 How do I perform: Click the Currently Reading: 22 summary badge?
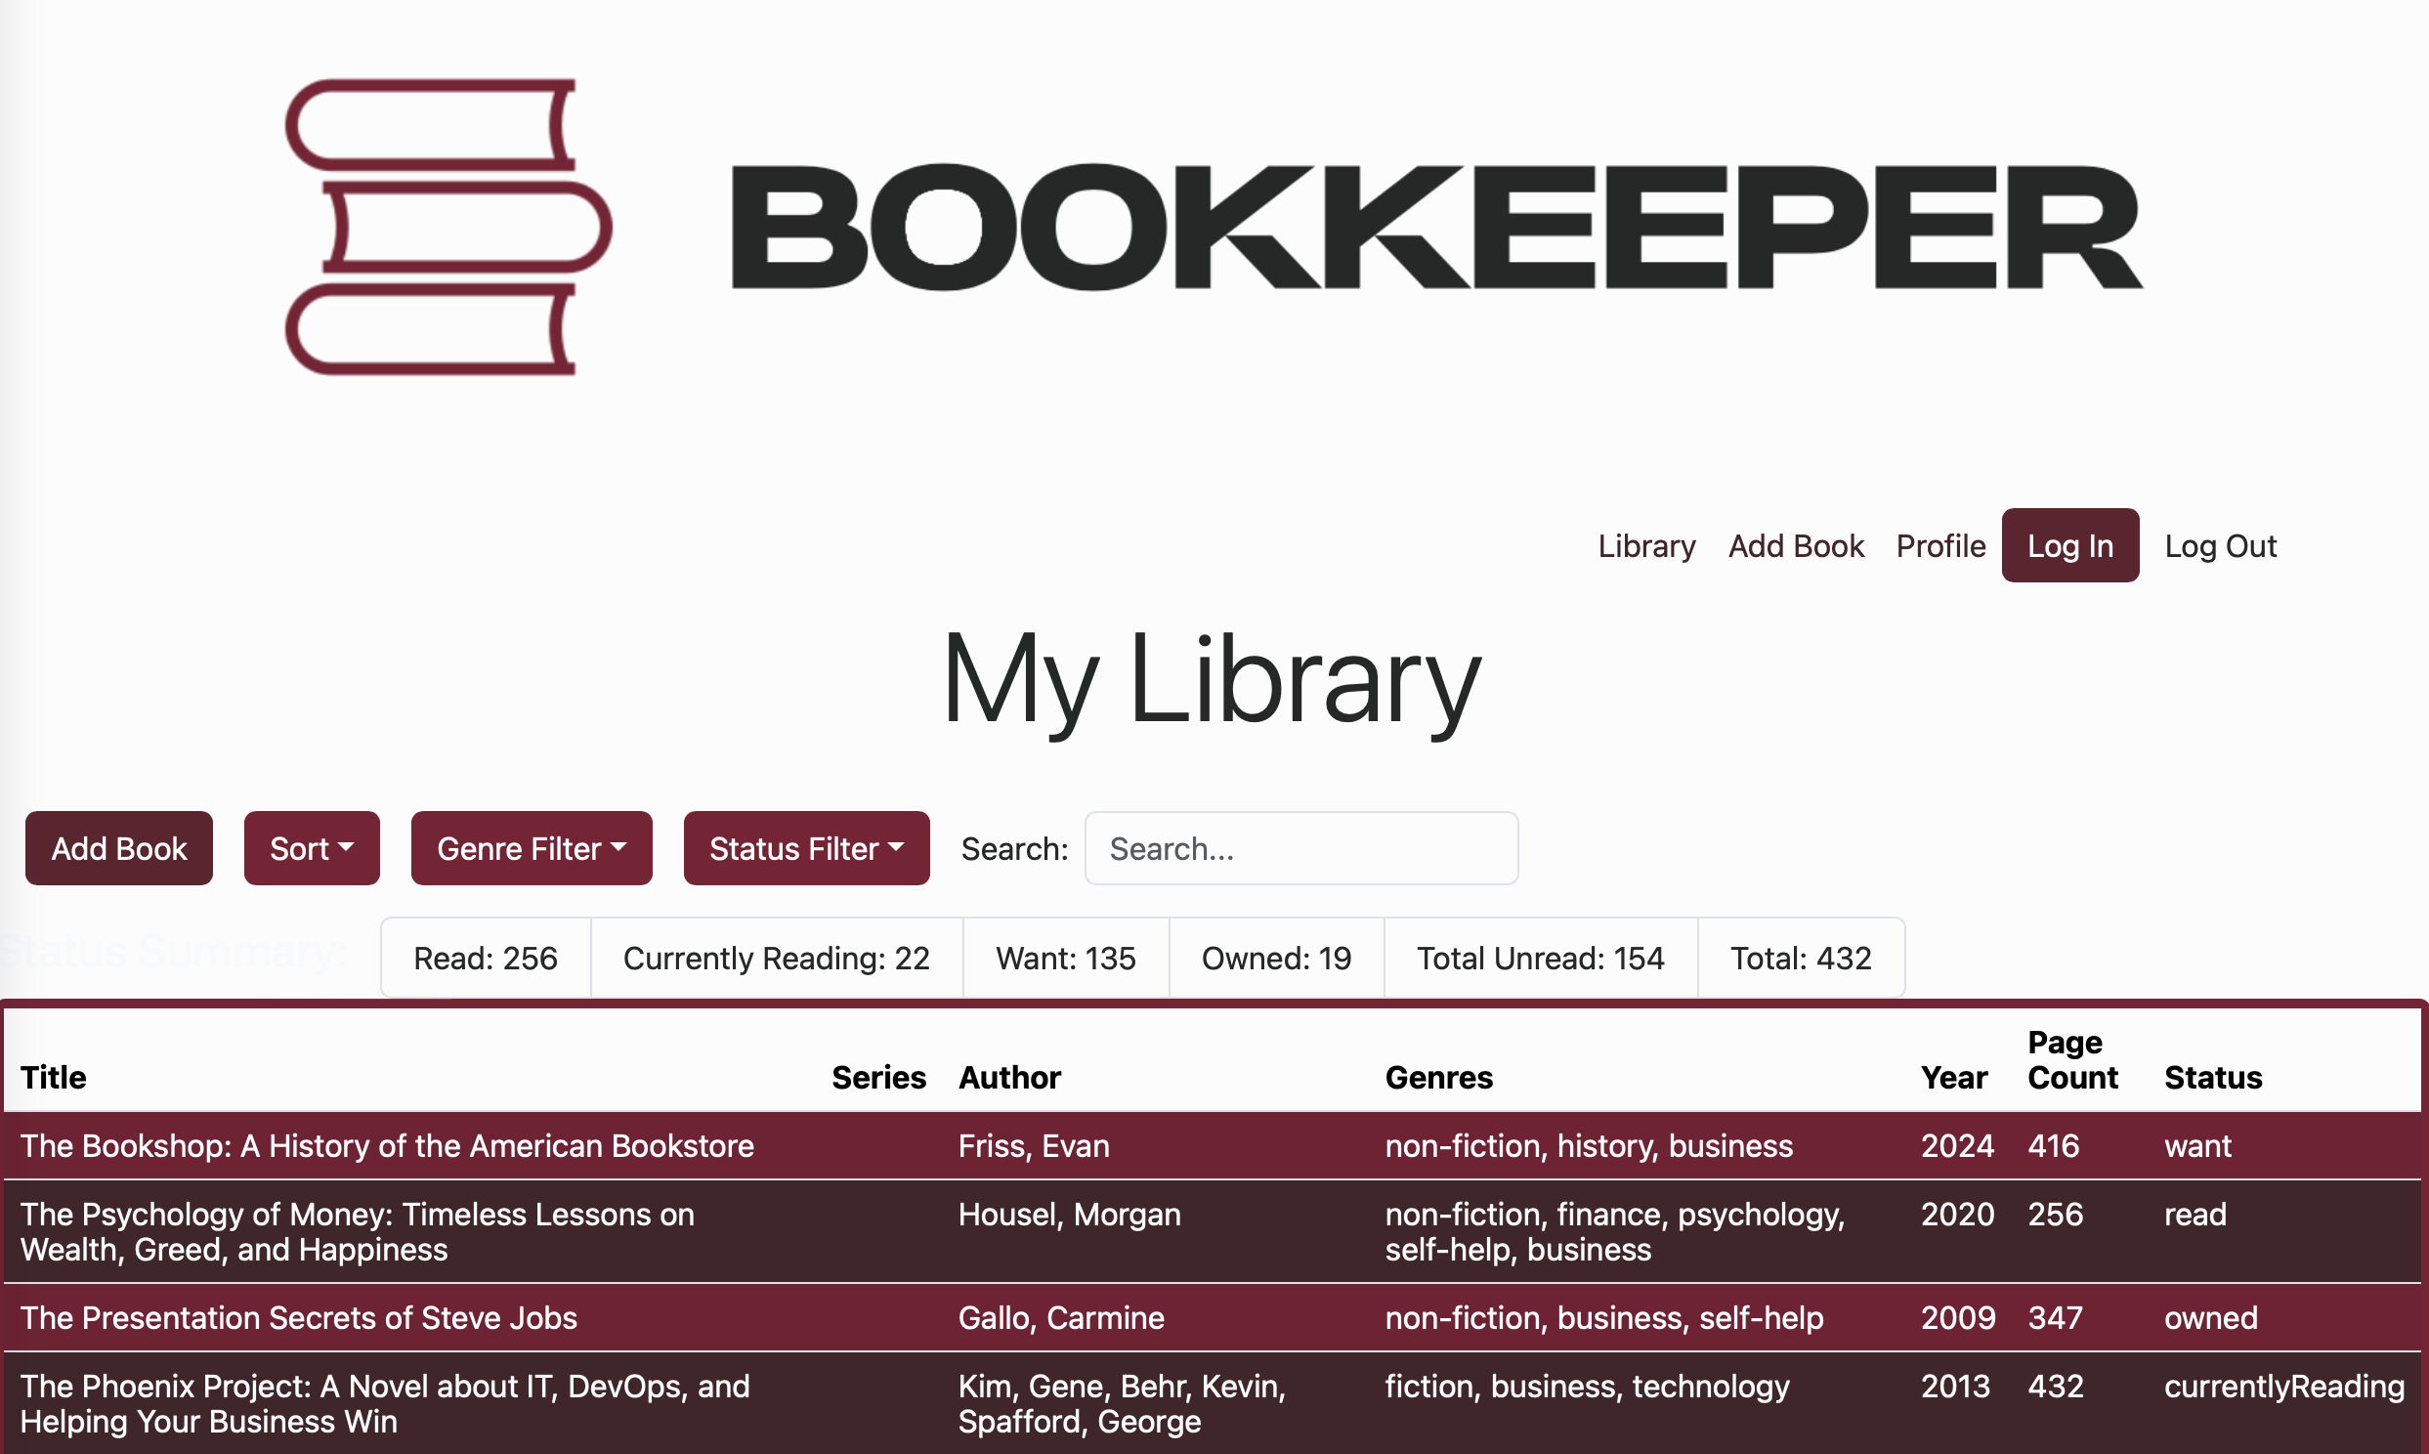point(776,958)
